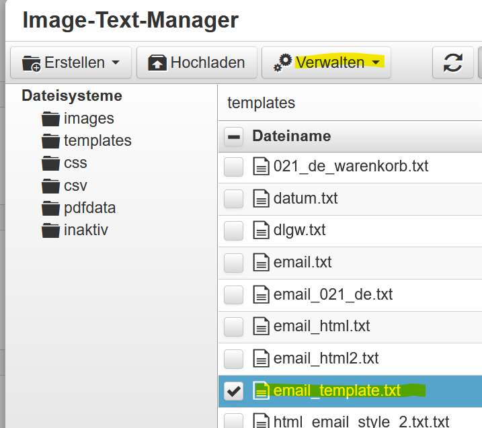Expand the Verwalten dropdown arrow
This screenshot has height=428, width=482.
click(x=376, y=62)
